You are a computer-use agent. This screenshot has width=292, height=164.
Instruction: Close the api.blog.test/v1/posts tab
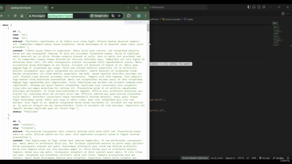click(46, 8)
